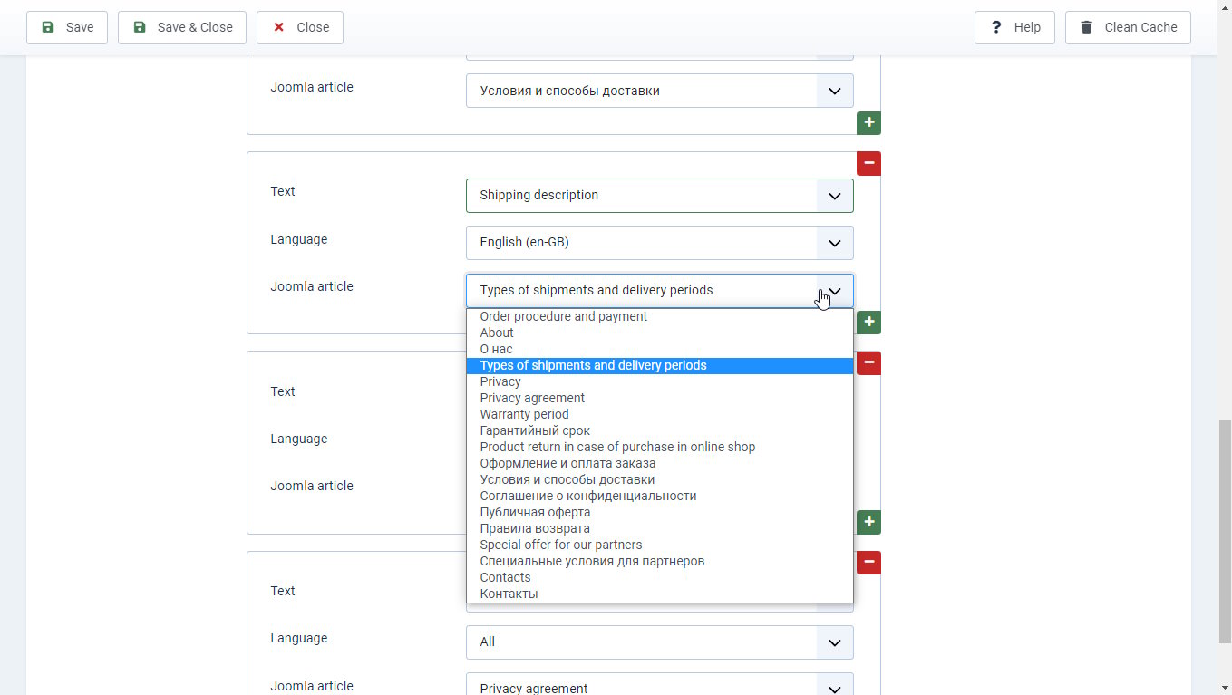This screenshot has height=695, width=1232.
Task: Click green plus after Условия и способы доставки block
Action: click(x=868, y=123)
